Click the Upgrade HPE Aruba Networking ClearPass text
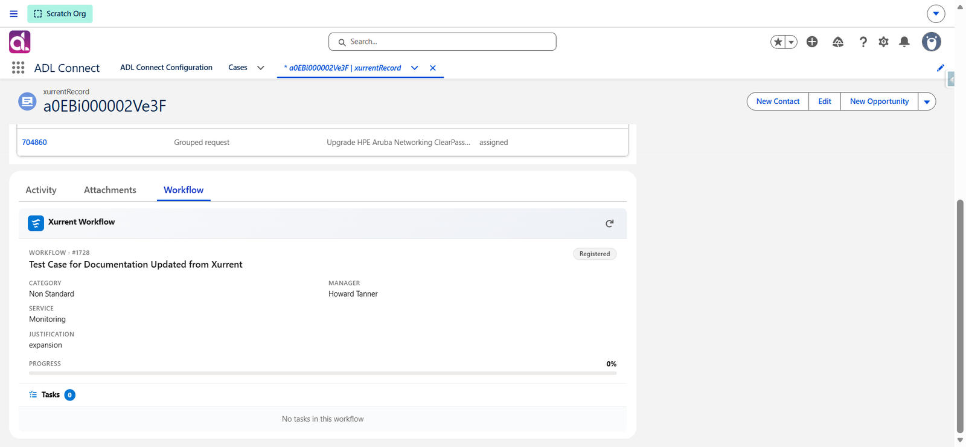 398,143
